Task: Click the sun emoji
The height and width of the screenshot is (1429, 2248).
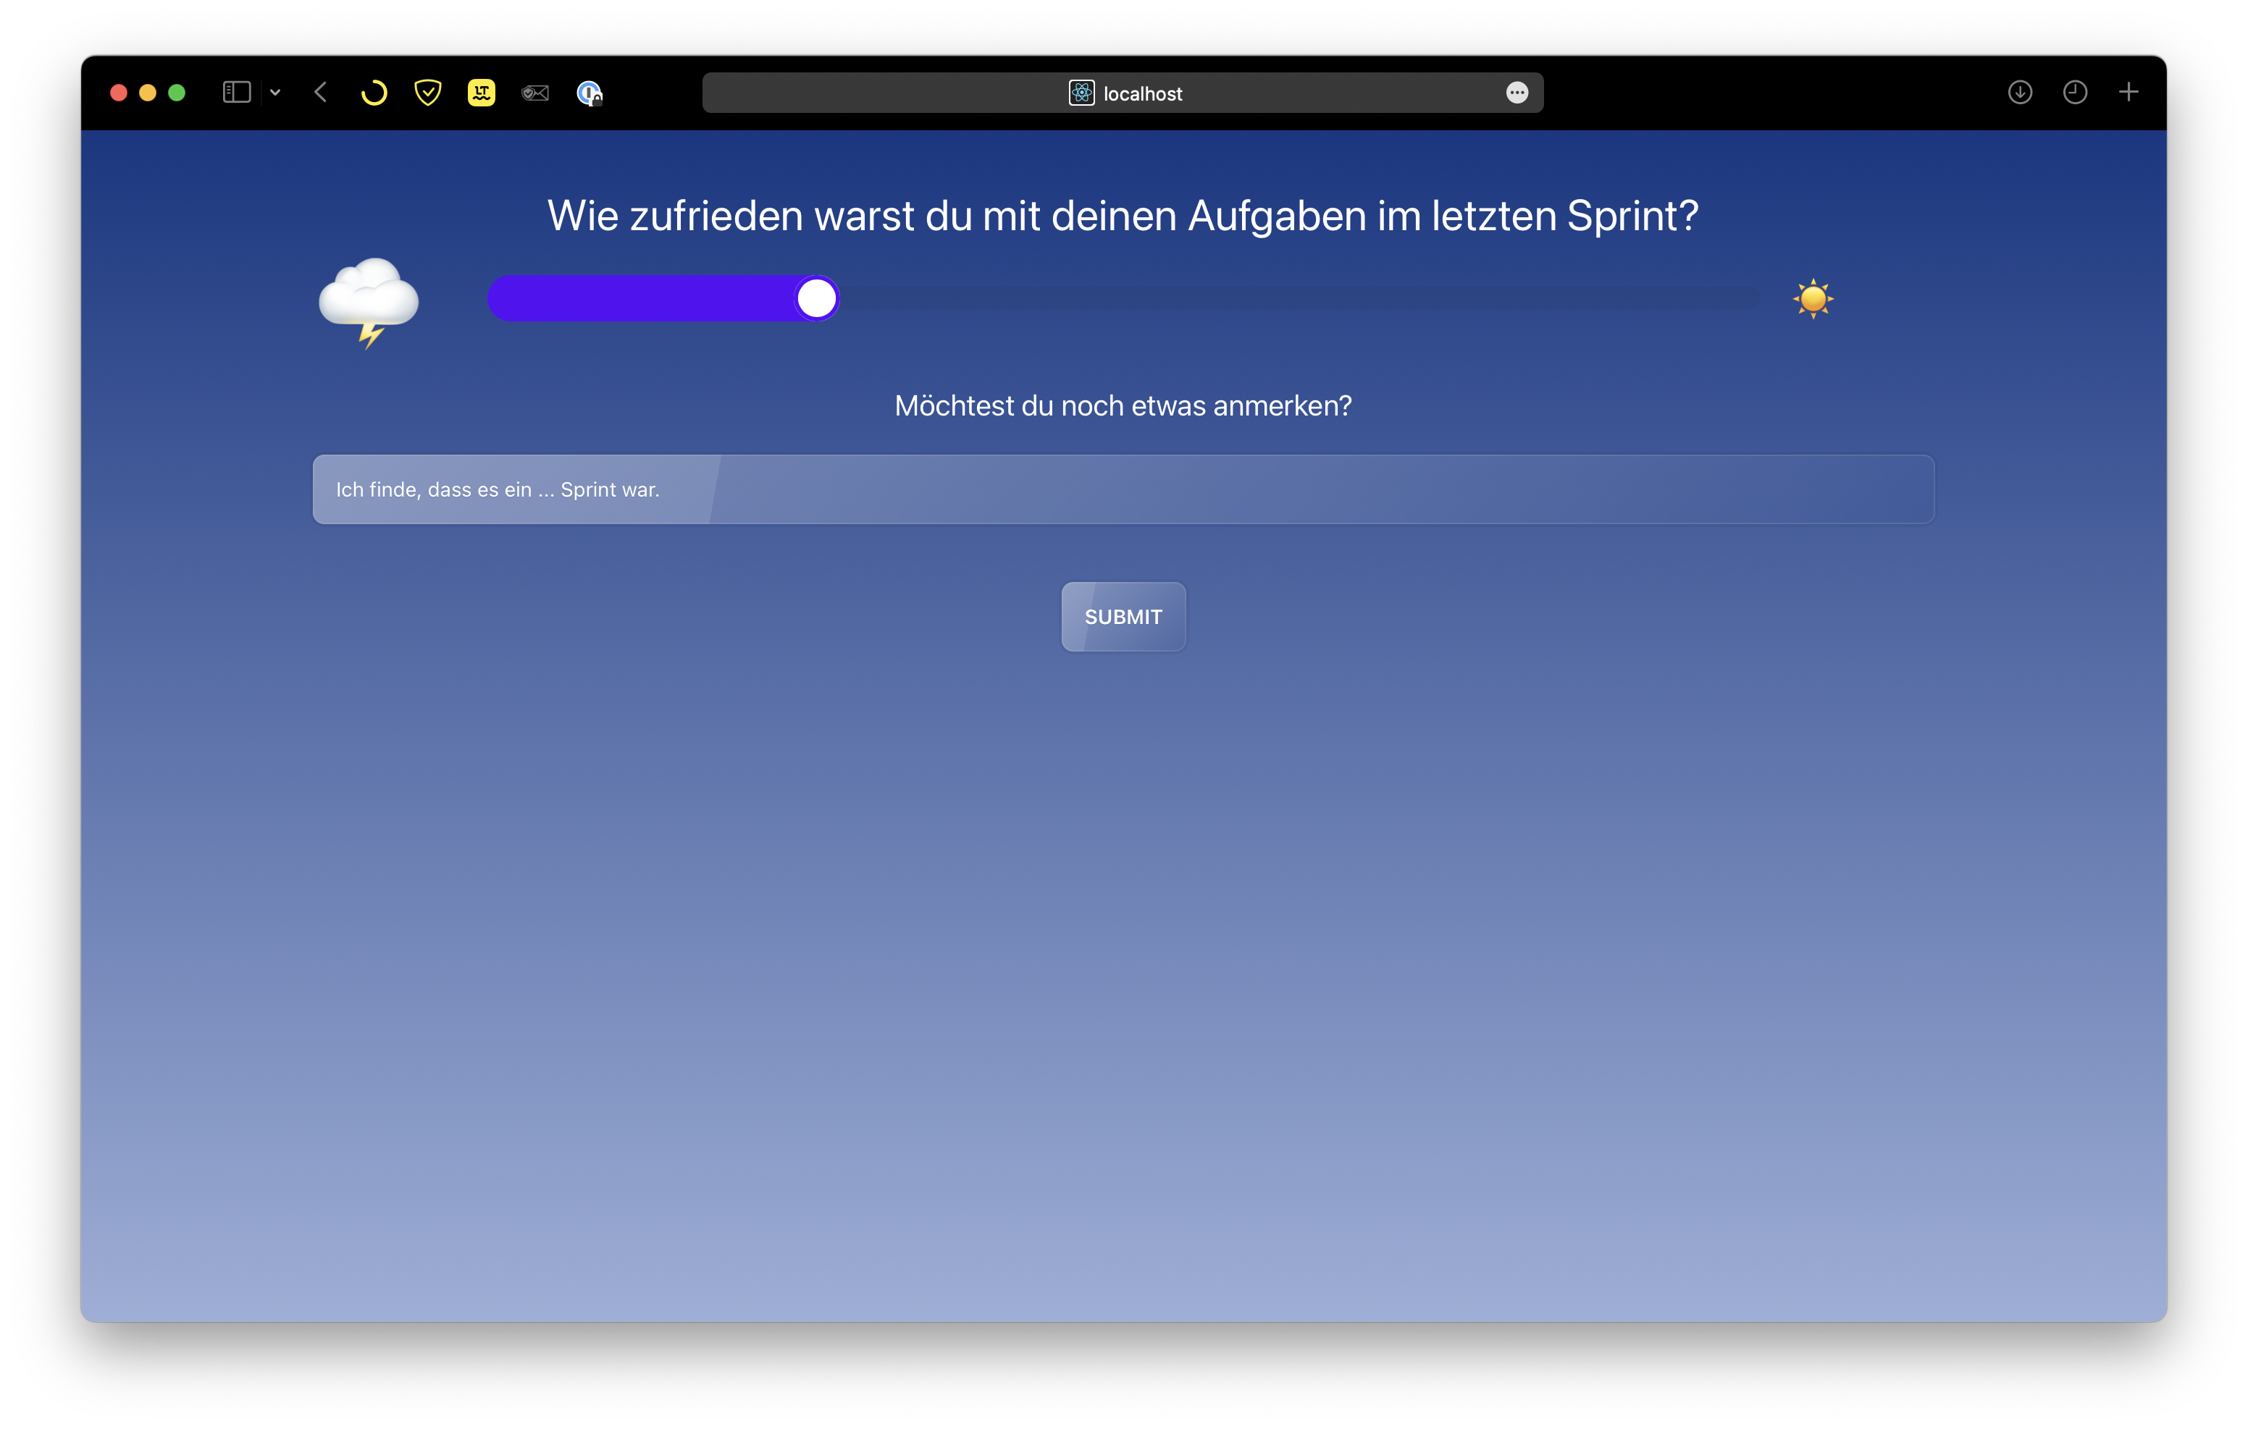Action: click(1813, 299)
